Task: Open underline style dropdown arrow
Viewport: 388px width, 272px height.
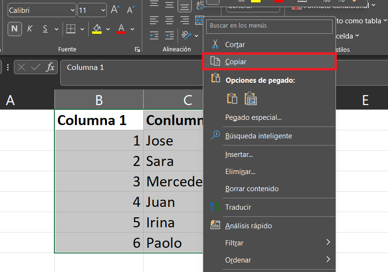Action: pyautogui.click(x=56, y=29)
